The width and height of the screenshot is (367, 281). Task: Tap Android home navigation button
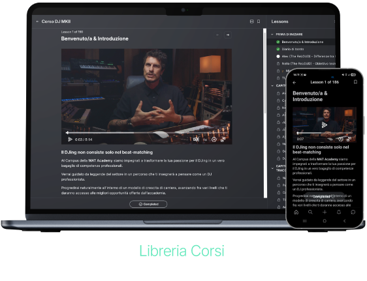point(325,221)
